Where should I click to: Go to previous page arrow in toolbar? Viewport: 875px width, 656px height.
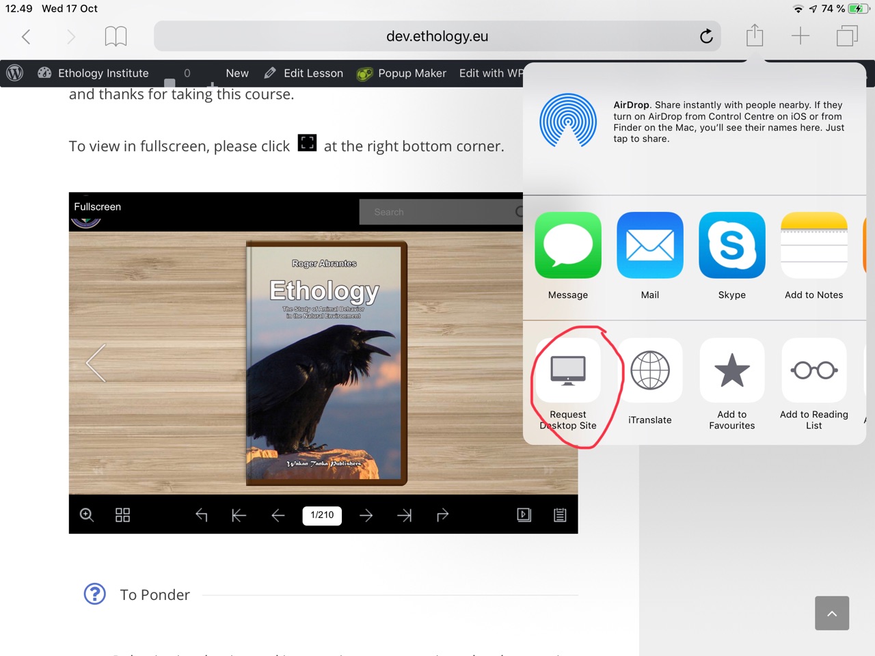pyautogui.click(x=278, y=515)
